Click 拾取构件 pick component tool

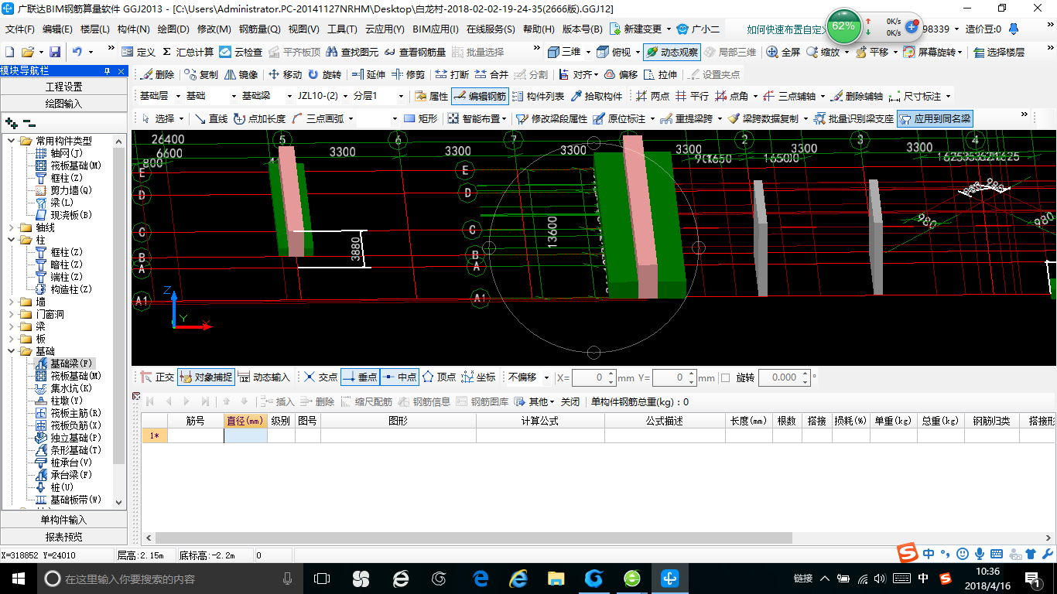pos(596,97)
